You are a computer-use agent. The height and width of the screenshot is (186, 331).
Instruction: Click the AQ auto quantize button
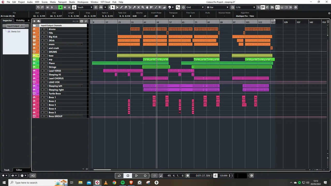[33, 176]
